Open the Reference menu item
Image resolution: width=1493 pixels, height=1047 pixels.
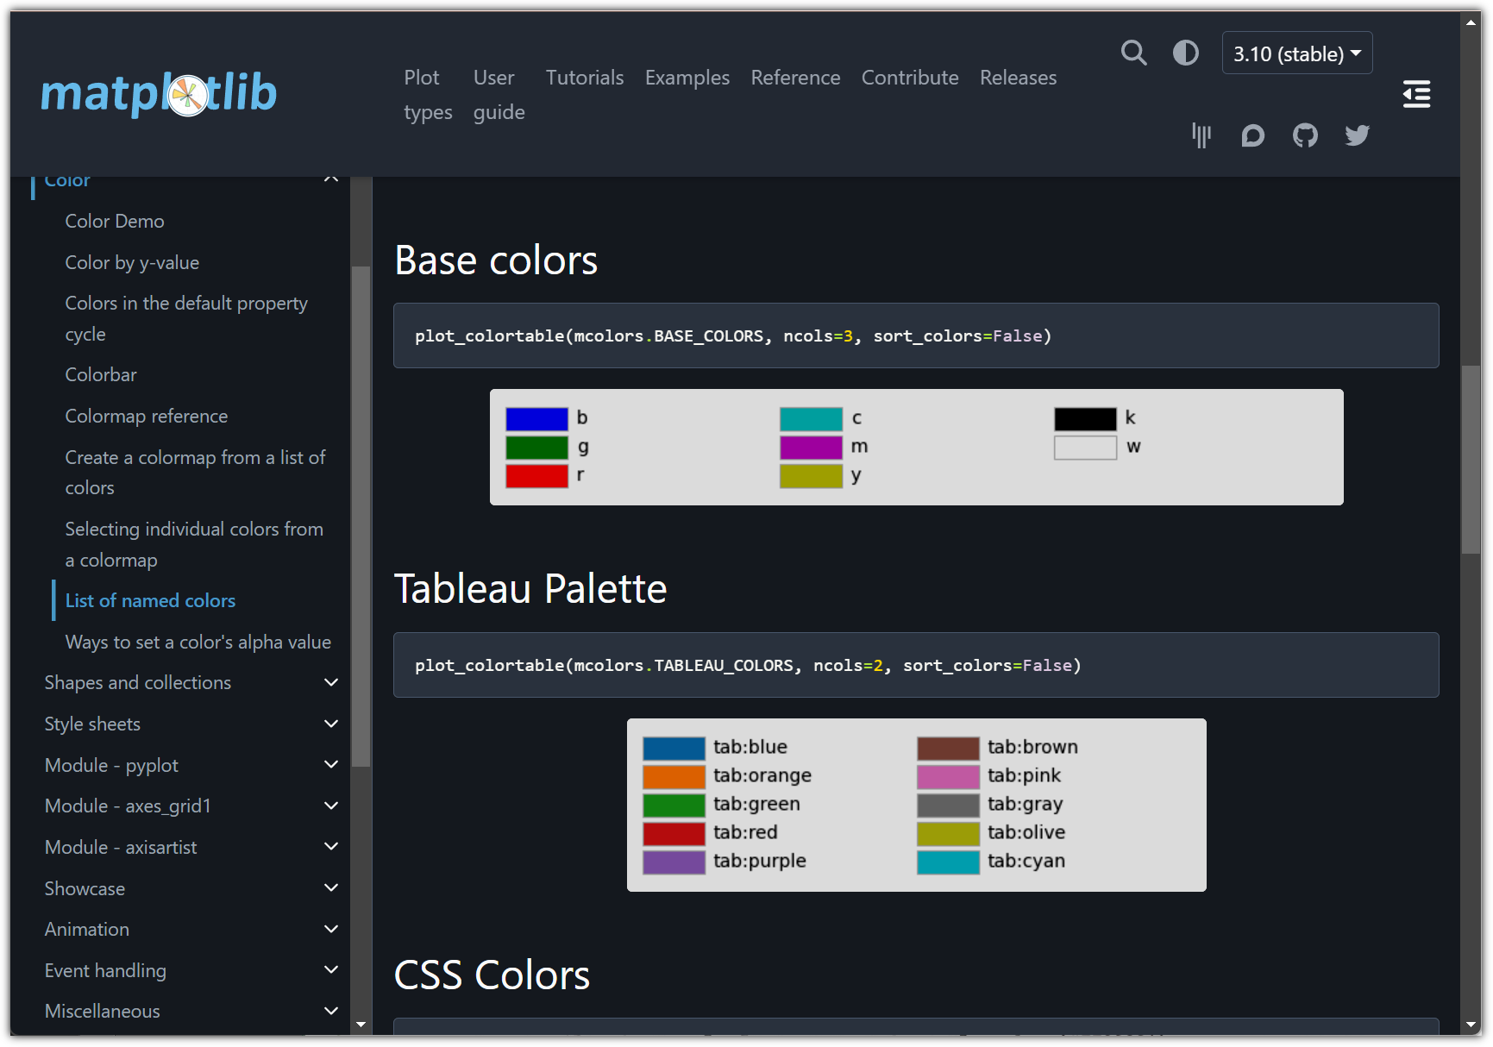pyautogui.click(x=795, y=78)
